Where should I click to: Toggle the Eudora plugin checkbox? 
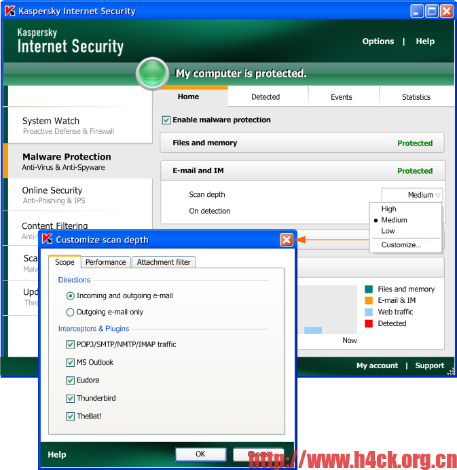click(x=70, y=380)
